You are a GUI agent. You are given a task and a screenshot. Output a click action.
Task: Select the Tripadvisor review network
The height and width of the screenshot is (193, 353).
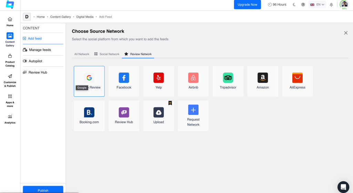pos(228,81)
